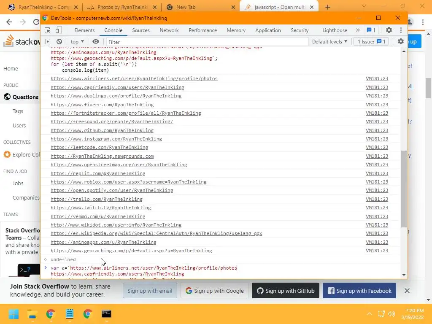Open the console settings gear icon
The height and width of the screenshot is (324, 432).
[401, 42]
